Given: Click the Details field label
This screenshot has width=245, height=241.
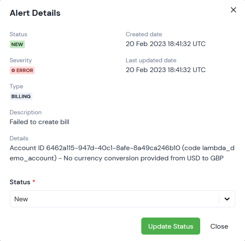Looking at the screenshot, I should [x=19, y=138].
